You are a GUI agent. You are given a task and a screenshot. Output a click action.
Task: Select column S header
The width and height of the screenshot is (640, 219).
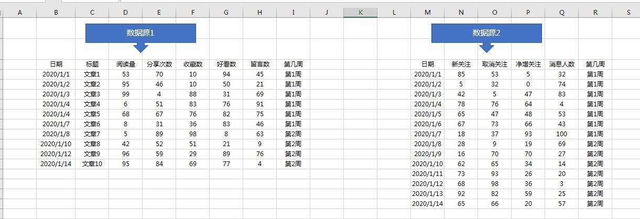(x=626, y=13)
